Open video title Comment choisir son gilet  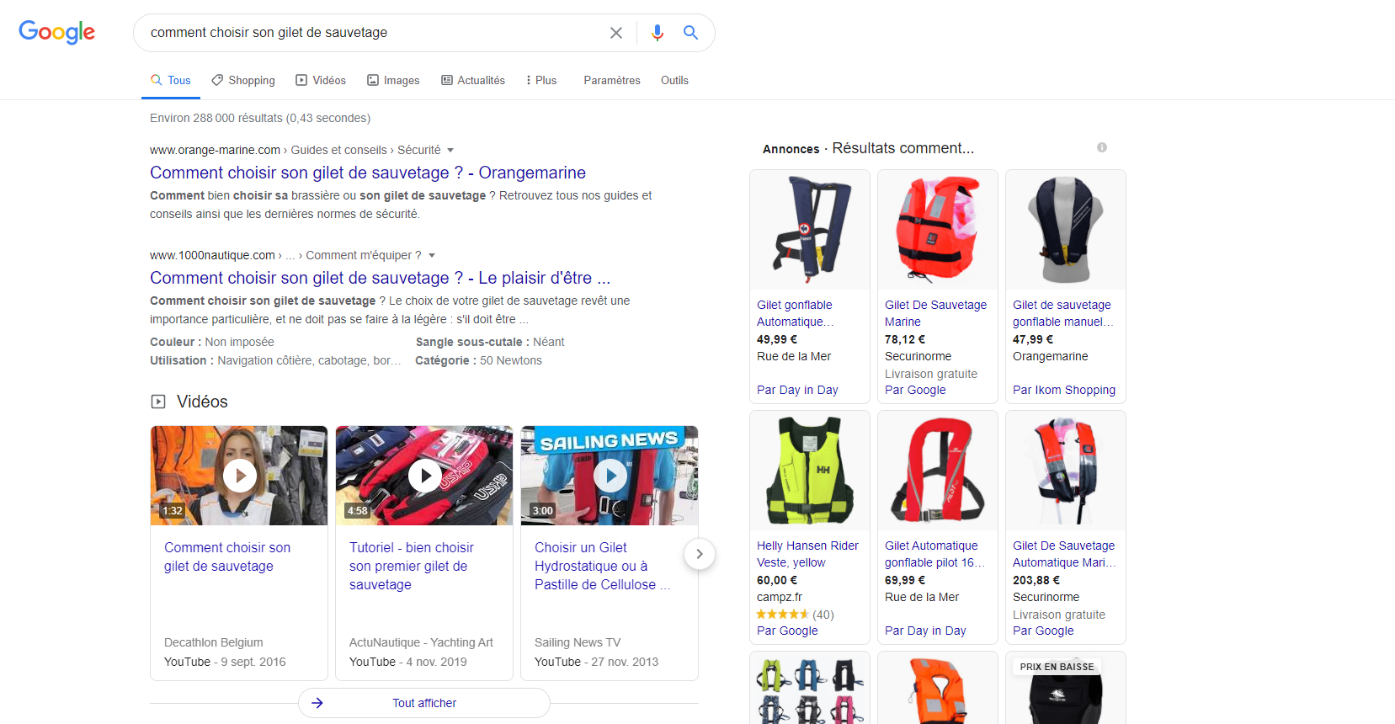227,556
